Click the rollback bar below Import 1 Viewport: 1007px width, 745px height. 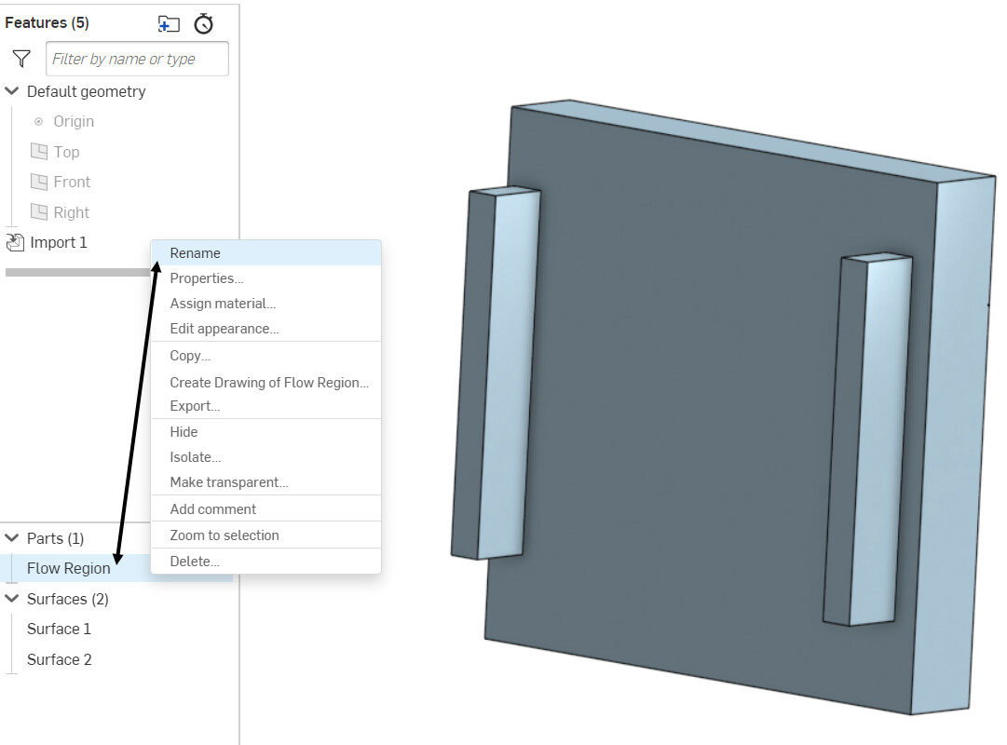75,272
